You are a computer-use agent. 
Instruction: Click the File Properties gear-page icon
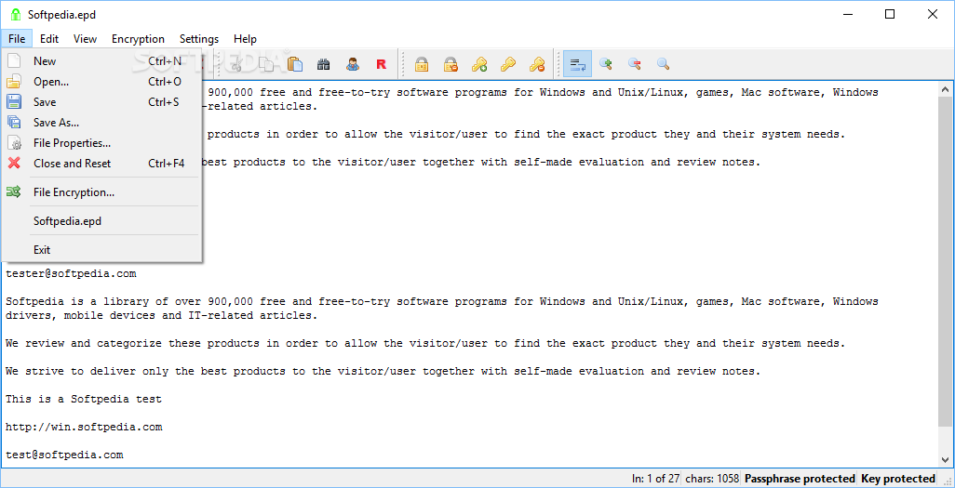click(x=15, y=143)
